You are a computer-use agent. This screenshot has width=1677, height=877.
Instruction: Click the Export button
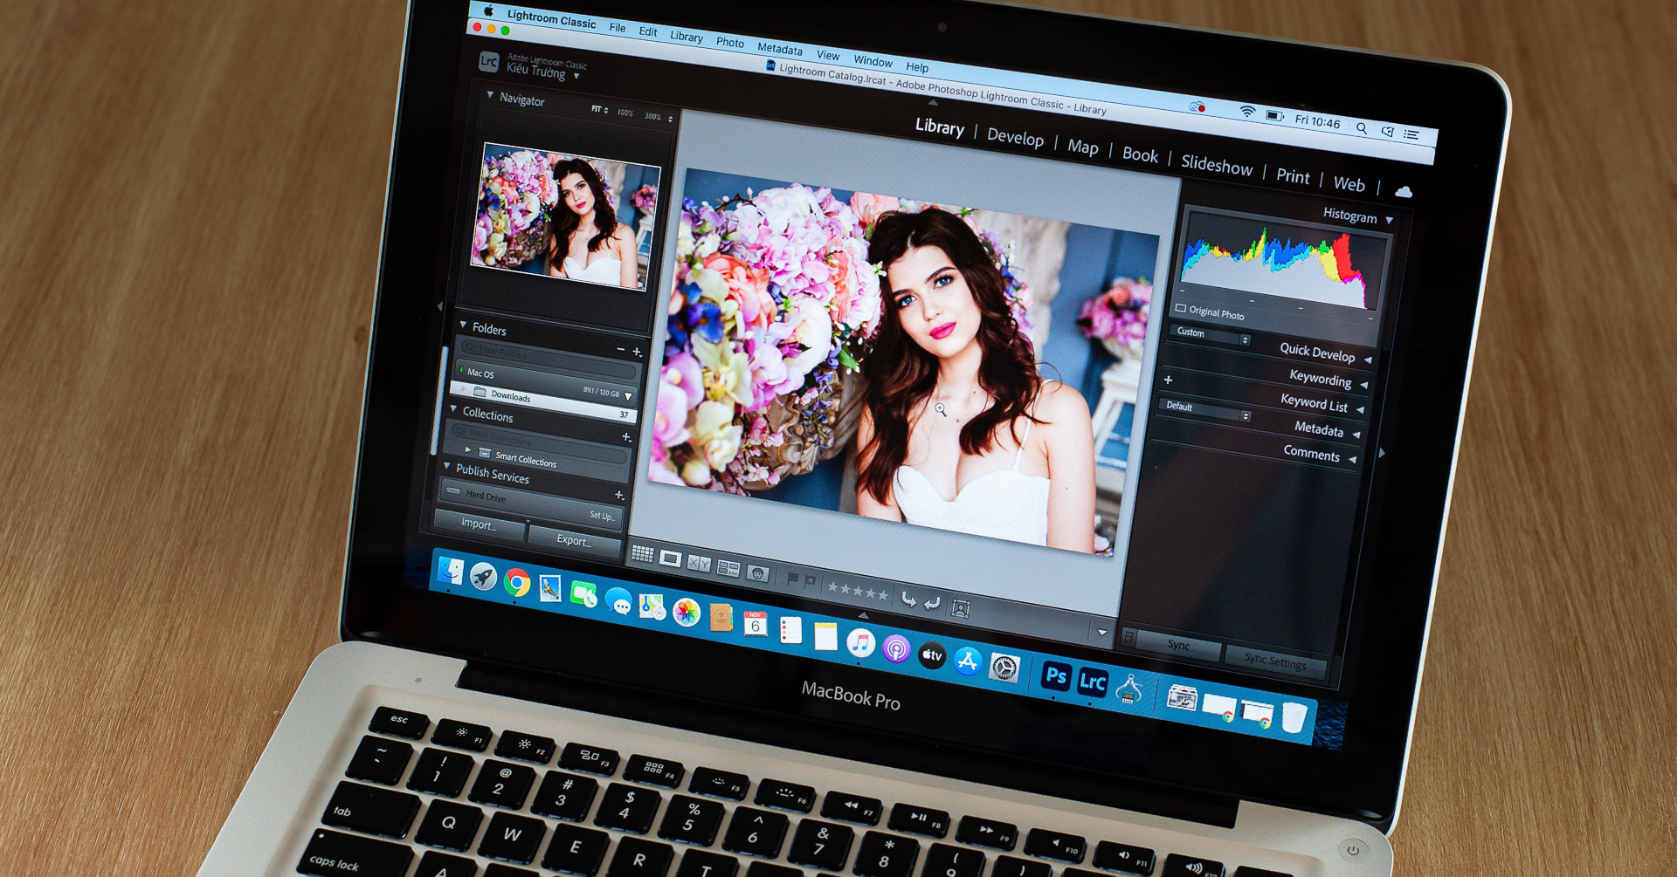[x=572, y=540]
